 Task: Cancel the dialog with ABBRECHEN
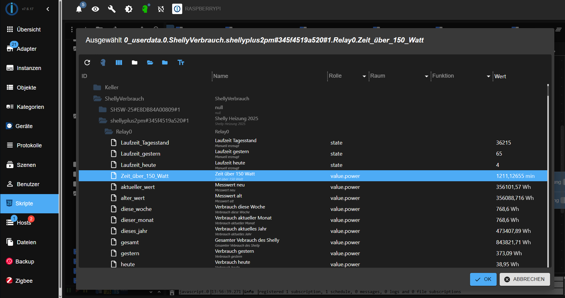[x=525, y=279]
